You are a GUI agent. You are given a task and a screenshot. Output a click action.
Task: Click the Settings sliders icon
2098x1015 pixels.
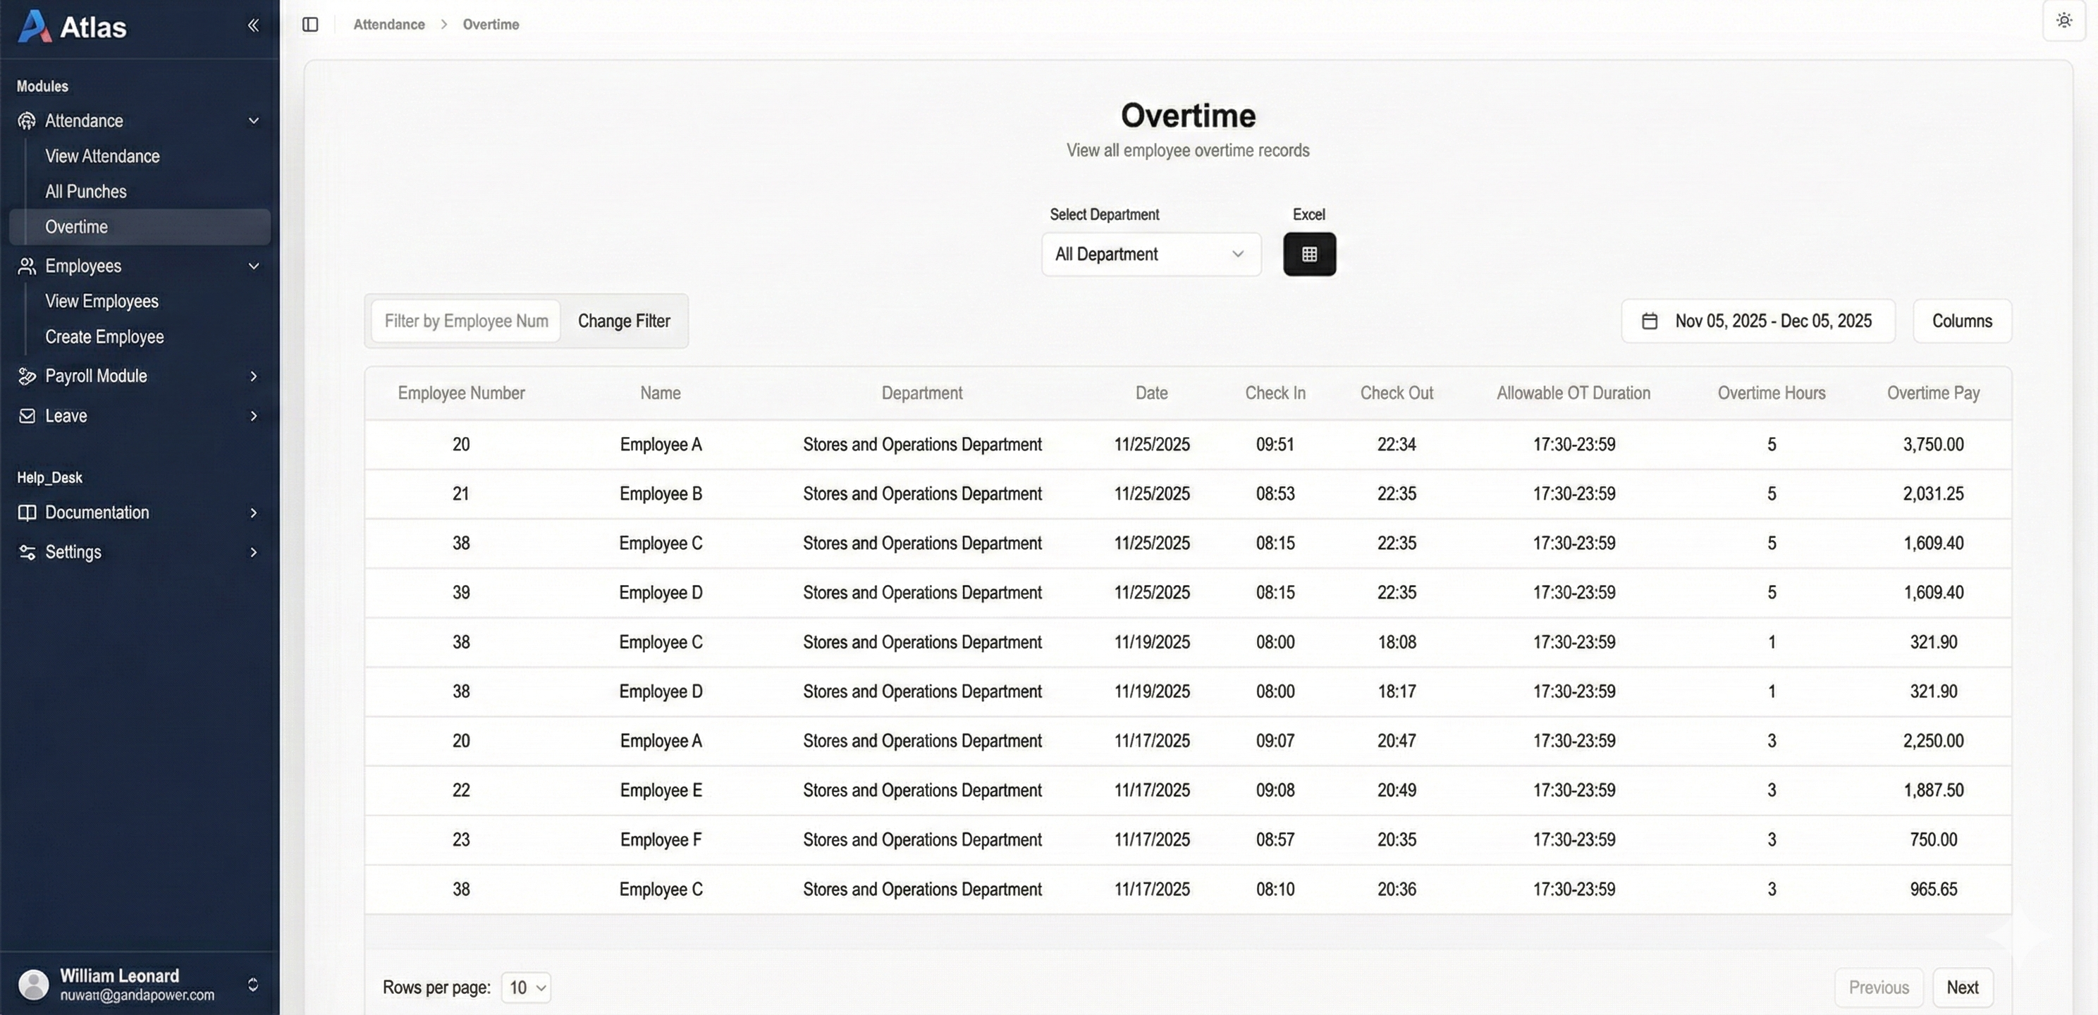pos(26,551)
